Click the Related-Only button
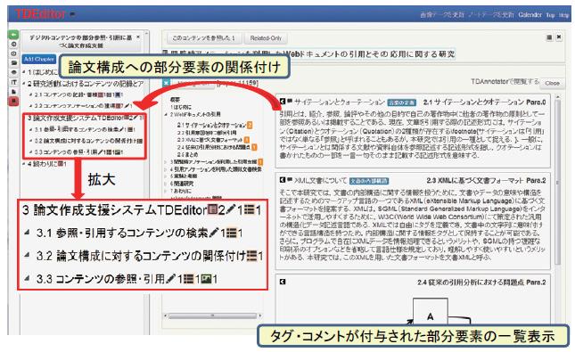Viewport: 575px width, 352px height. tap(266, 38)
